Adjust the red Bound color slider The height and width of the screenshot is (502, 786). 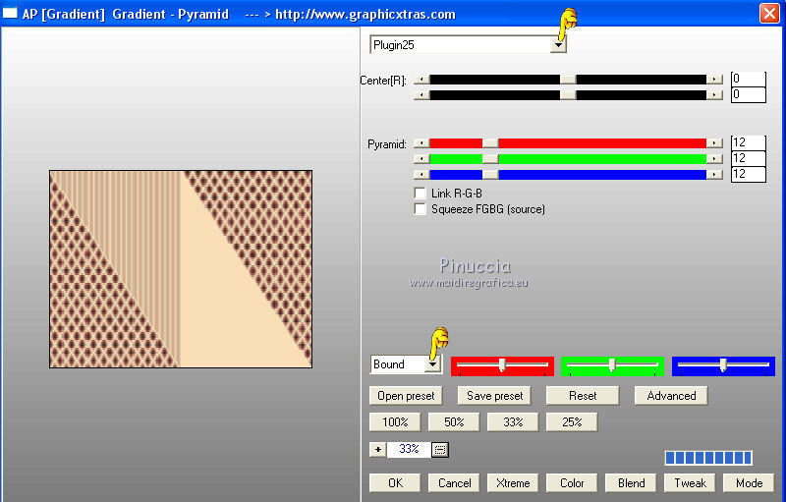[502, 365]
